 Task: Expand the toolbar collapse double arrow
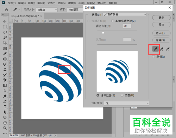point(2,14)
